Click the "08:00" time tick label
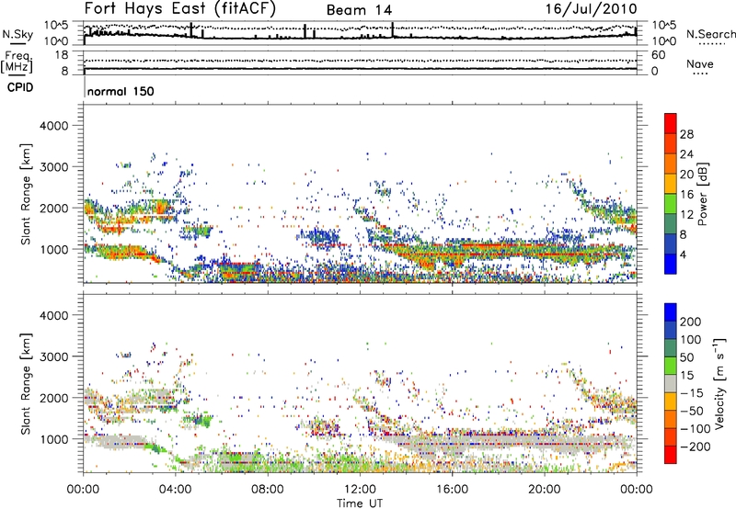The image size is (736, 509). click(267, 490)
